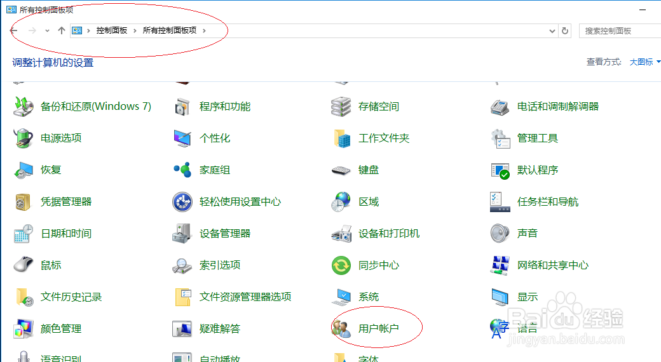Open the 显示 monitor icon
Screen dimensions: 661x362
(x=500, y=297)
